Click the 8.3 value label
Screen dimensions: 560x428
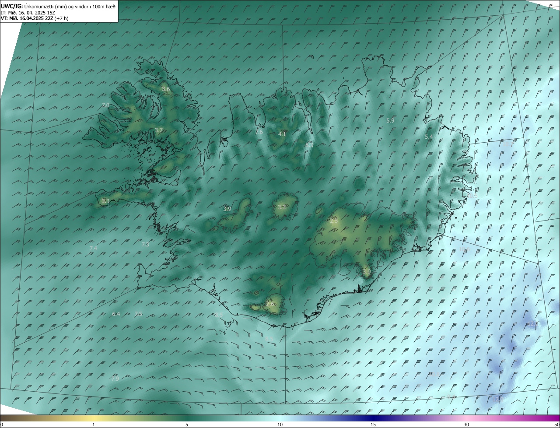[309, 144]
